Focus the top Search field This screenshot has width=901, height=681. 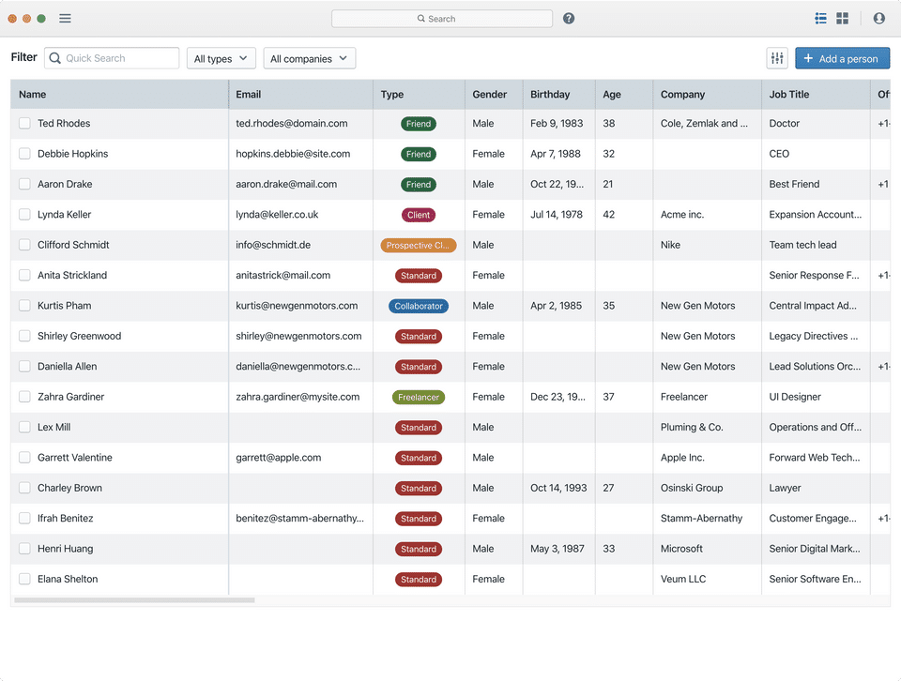[x=442, y=19]
